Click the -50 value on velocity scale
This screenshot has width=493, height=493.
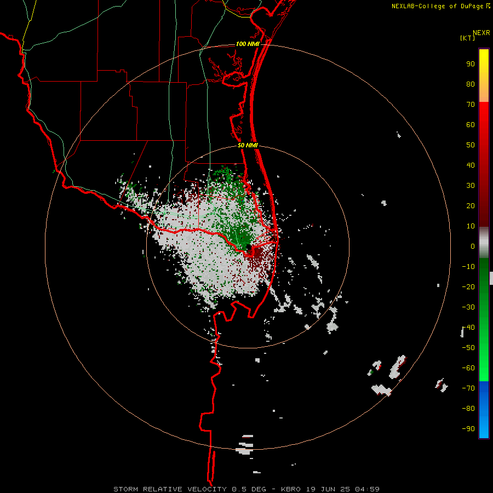point(468,348)
